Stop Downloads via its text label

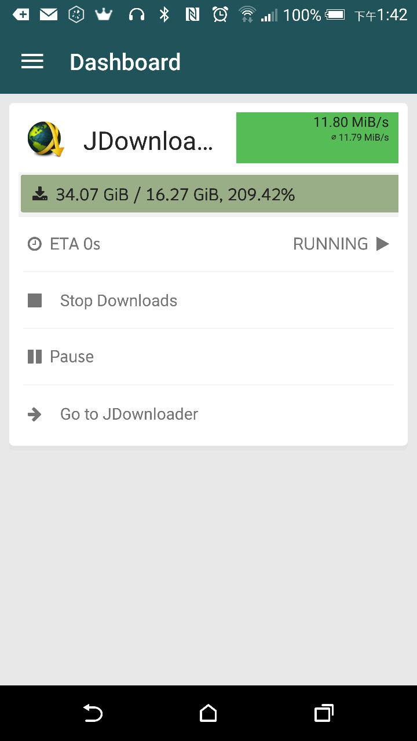tap(119, 300)
